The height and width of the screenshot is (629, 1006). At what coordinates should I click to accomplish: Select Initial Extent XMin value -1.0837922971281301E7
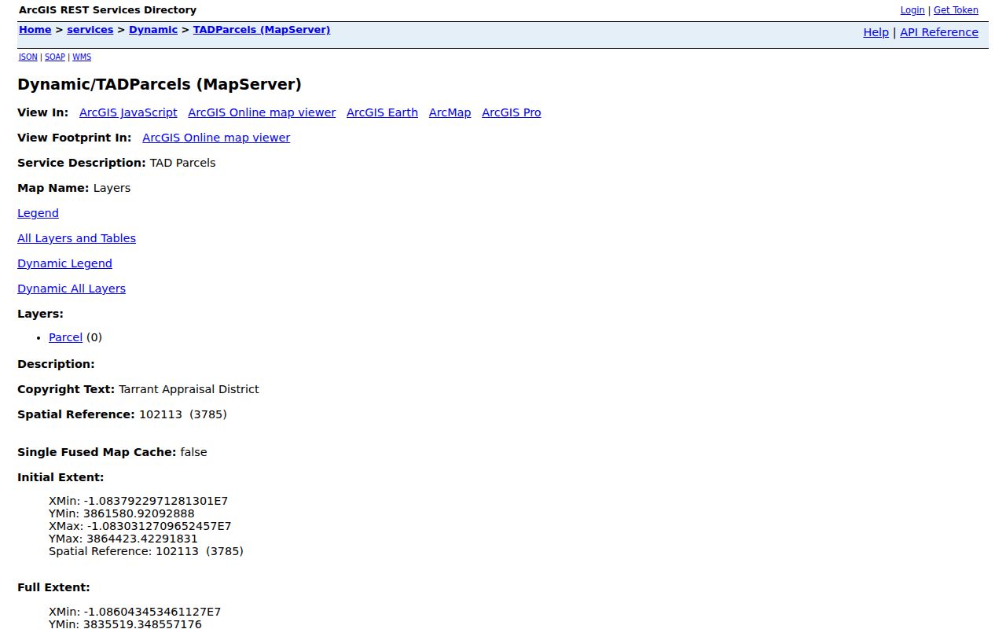(x=156, y=501)
